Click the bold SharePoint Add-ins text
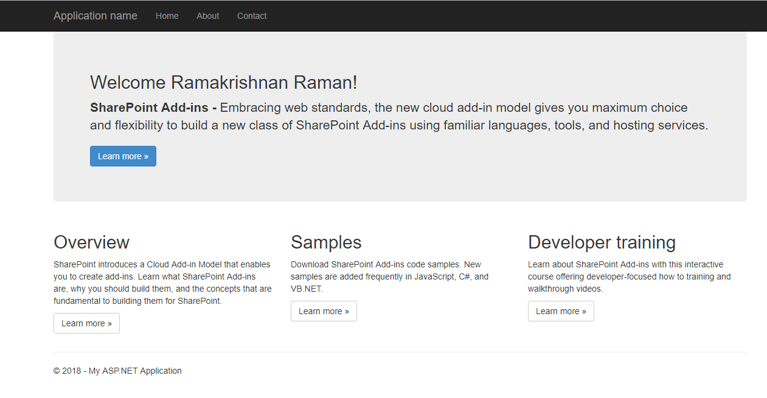The width and height of the screenshot is (767, 398). click(153, 108)
